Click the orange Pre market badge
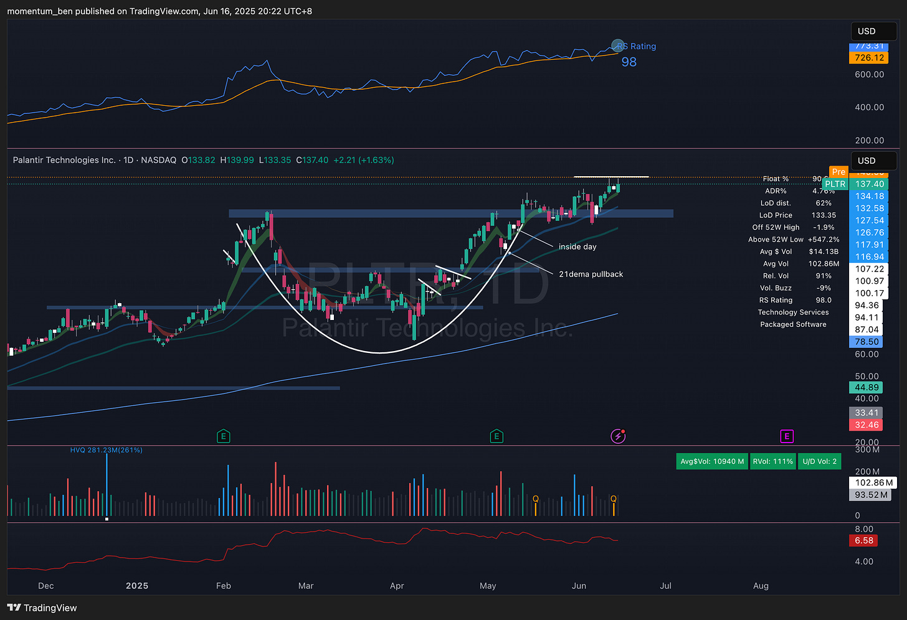Viewport: 907px width, 620px height. (838, 172)
